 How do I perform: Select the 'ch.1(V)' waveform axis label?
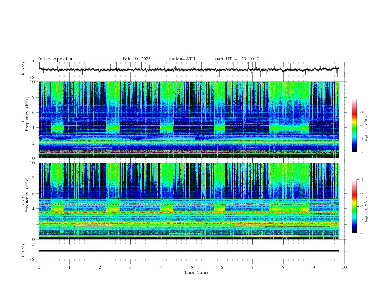click(x=24, y=70)
